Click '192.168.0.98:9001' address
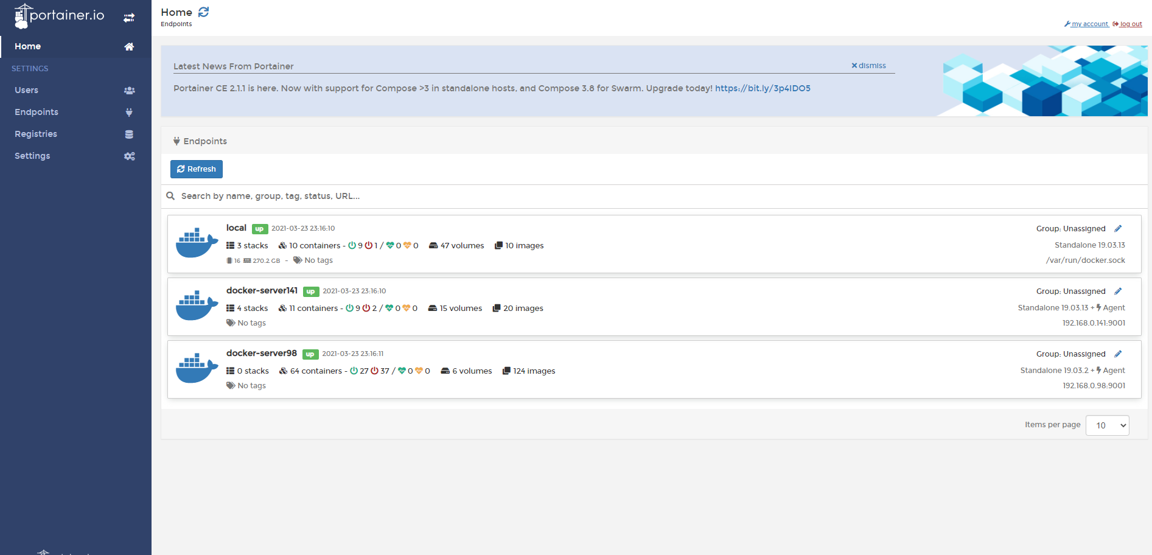The width and height of the screenshot is (1152, 555). coord(1094,386)
